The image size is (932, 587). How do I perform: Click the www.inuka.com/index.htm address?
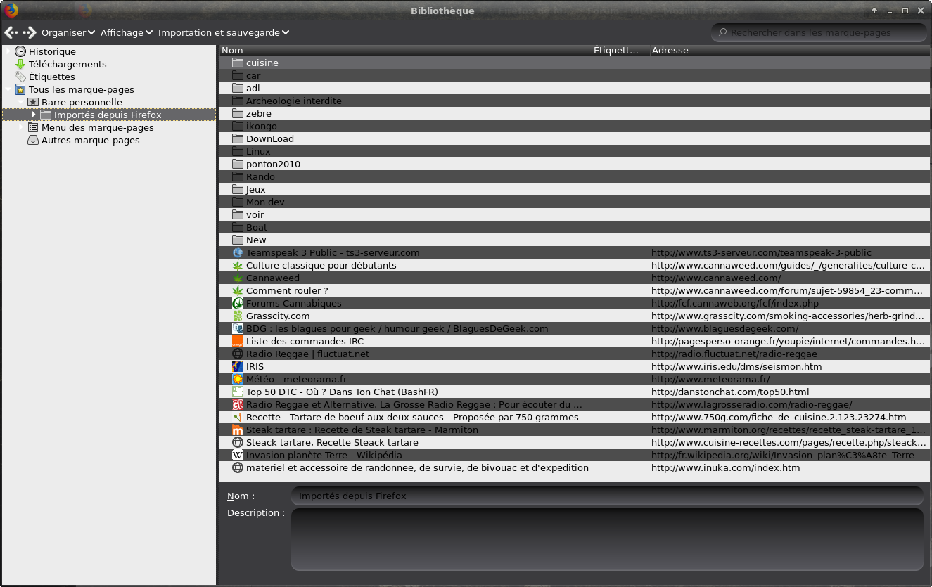click(726, 467)
